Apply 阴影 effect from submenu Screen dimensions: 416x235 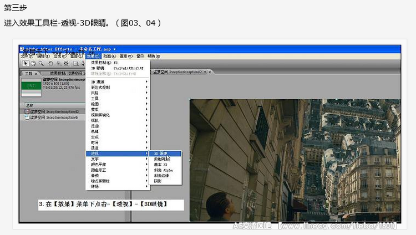[165, 181]
